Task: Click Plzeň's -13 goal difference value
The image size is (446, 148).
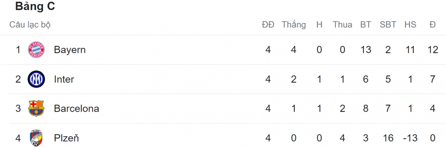Action: (410, 138)
